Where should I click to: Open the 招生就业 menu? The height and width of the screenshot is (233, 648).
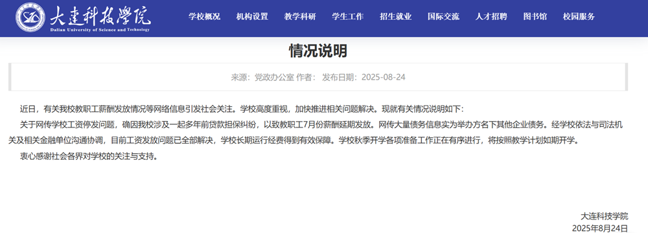tap(395, 17)
